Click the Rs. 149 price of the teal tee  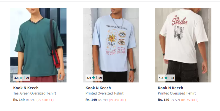pos(19,100)
